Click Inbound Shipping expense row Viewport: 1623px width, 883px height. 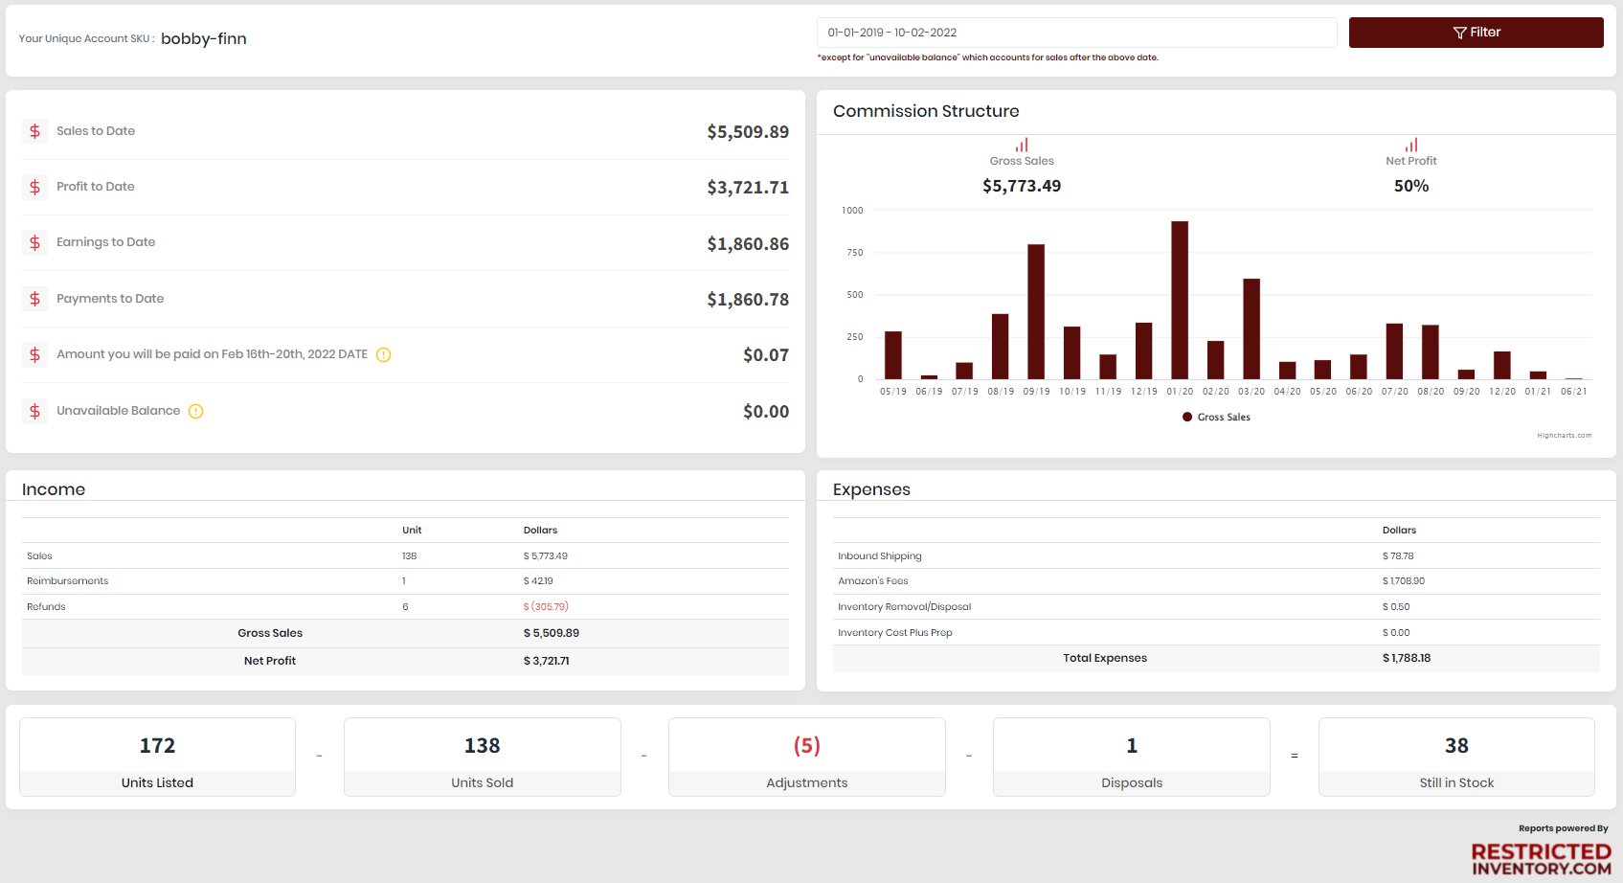click(x=1216, y=556)
